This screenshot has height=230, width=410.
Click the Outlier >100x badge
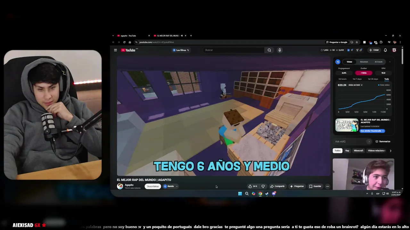(x=364, y=73)
